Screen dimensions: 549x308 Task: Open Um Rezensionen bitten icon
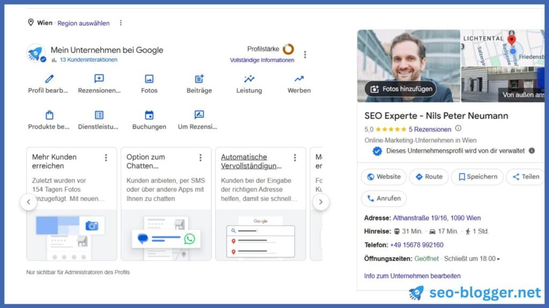(199, 115)
